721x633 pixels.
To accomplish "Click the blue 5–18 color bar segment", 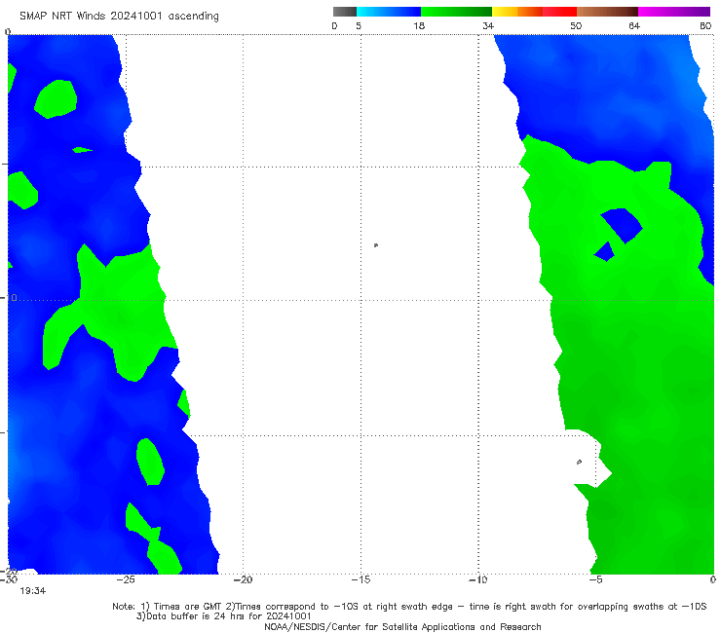I will pyautogui.click(x=389, y=12).
